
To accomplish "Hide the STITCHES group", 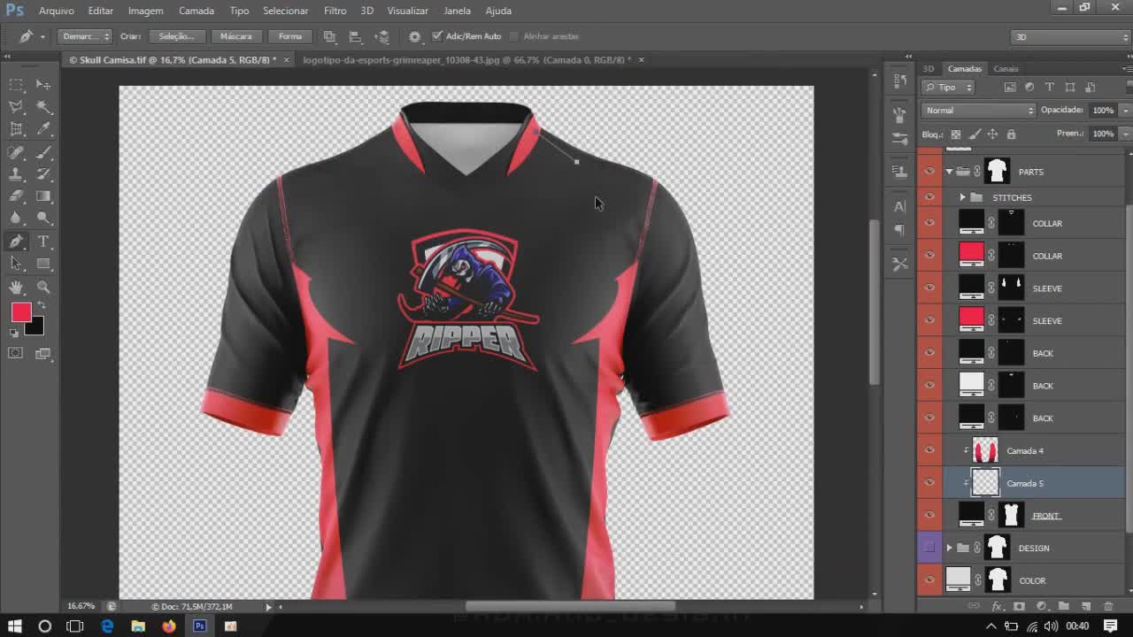I will (x=929, y=197).
